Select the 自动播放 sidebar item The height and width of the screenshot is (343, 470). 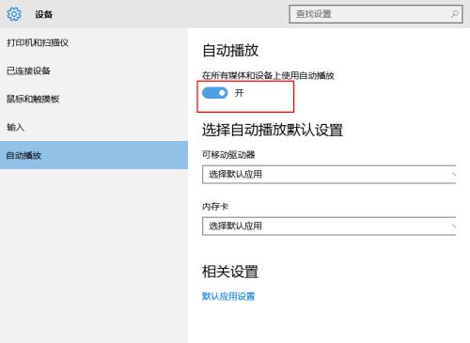(x=94, y=155)
